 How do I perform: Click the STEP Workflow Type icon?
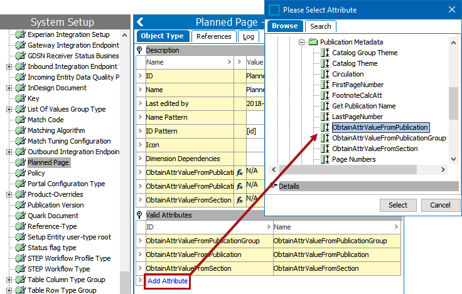20,269
